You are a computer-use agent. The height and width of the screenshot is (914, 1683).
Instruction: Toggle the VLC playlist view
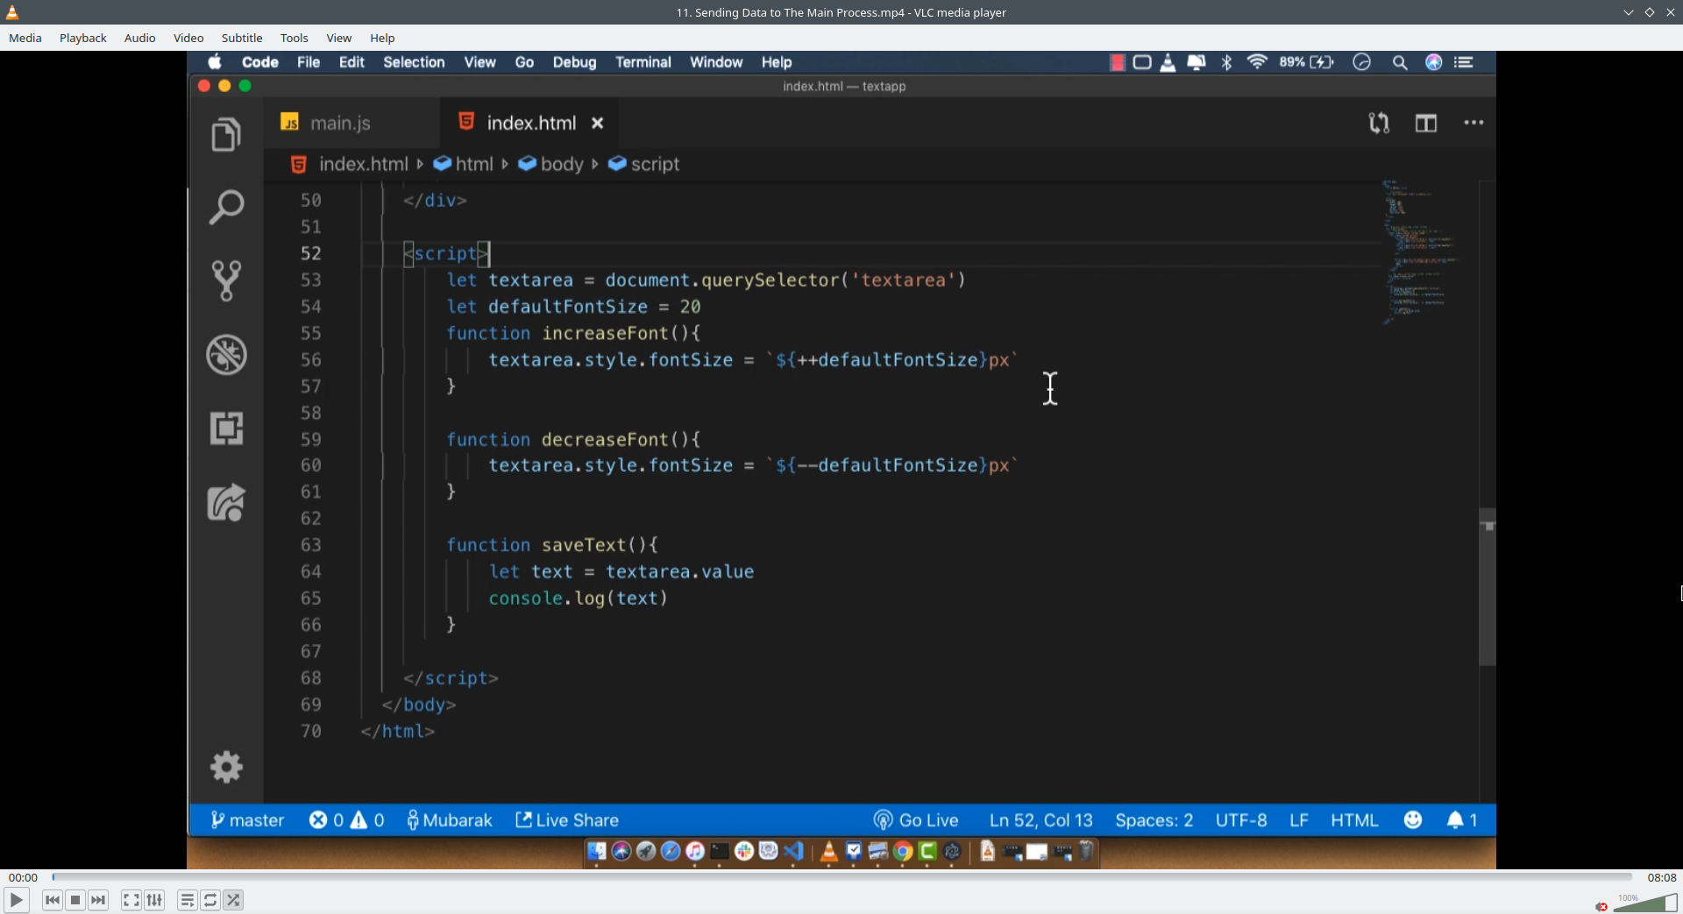click(187, 900)
